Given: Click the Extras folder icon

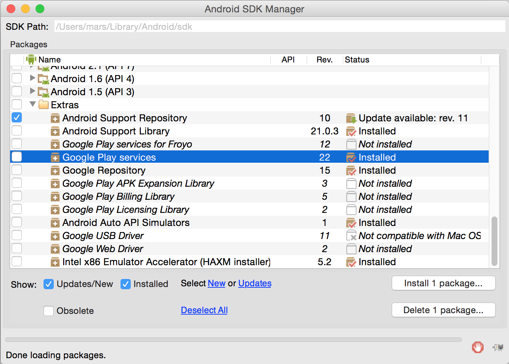Looking at the screenshot, I should [44, 105].
